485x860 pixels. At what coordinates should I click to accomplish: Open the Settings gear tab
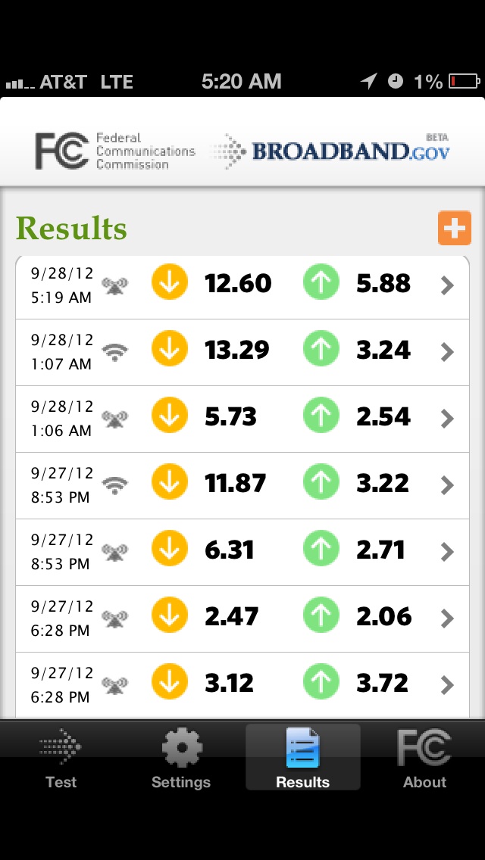181,758
